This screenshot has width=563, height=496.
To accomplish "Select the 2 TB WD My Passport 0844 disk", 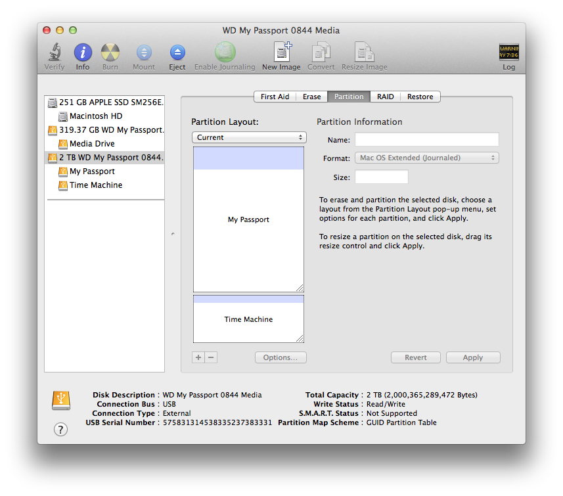I will (x=104, y=157).
